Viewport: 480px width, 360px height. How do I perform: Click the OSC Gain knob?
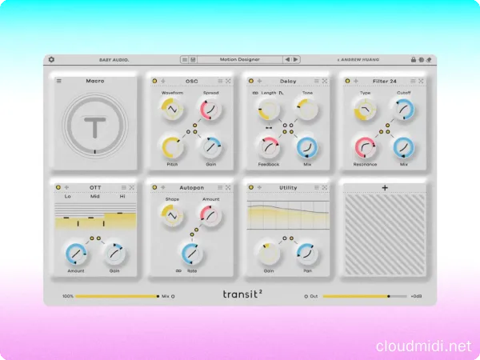pos(210,147)
